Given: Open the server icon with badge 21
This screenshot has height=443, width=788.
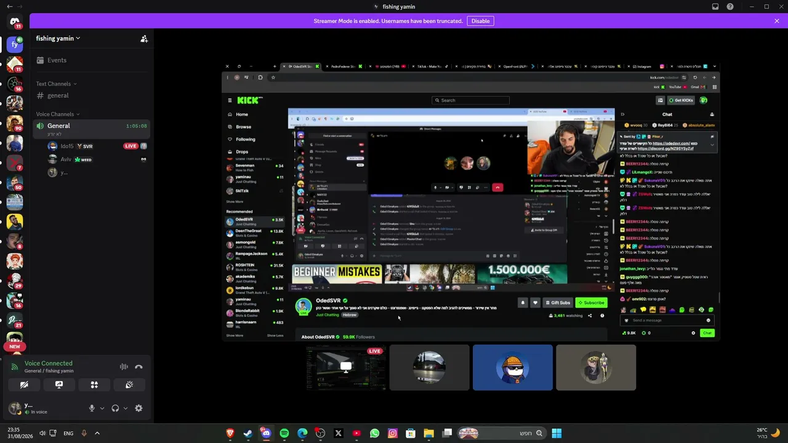Looking at the screenshot, I should (15, 320).
